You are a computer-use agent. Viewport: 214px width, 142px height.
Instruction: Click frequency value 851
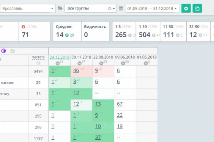point(38,105)
